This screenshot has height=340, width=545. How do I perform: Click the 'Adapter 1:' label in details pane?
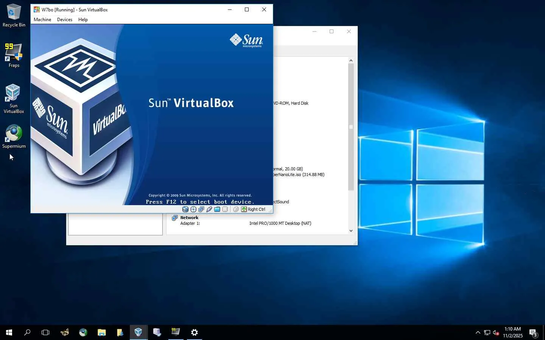190,223
